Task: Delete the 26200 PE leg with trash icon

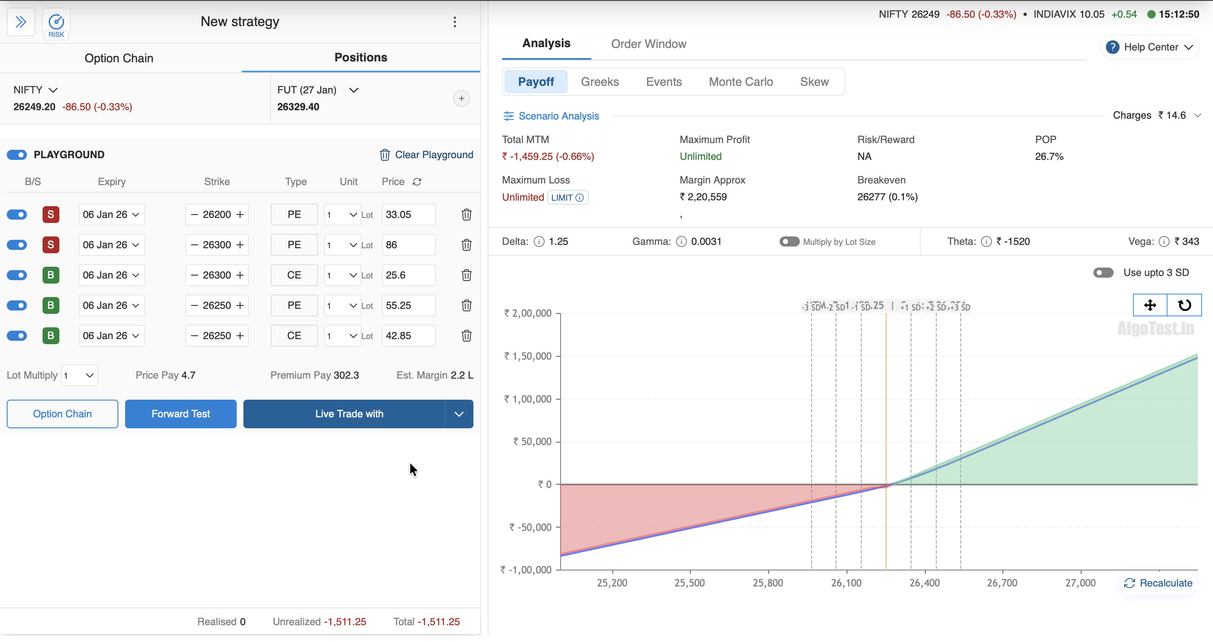Action: (x=466, y=215)
